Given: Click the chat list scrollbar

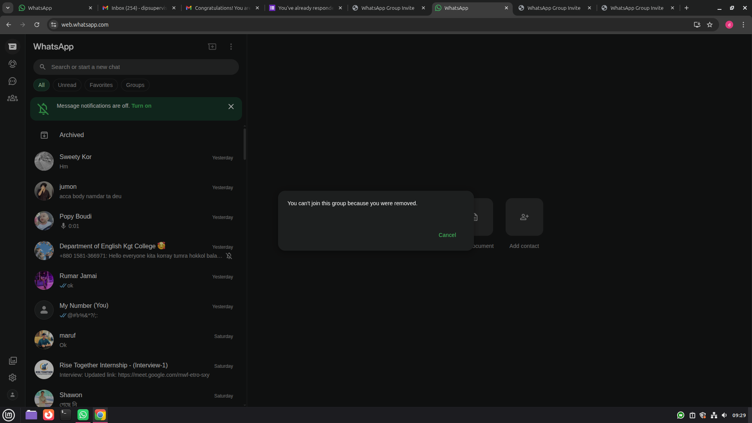Looking at the screenshot, I should click(245, 144).
